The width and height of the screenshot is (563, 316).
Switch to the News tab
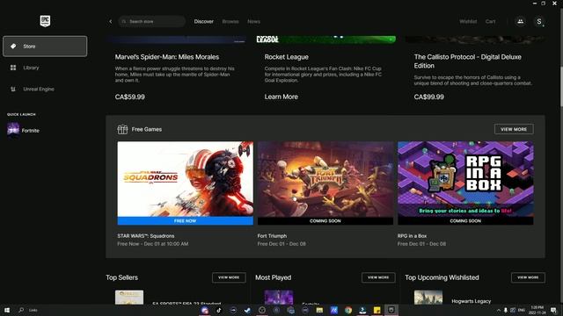pos(253,21)
